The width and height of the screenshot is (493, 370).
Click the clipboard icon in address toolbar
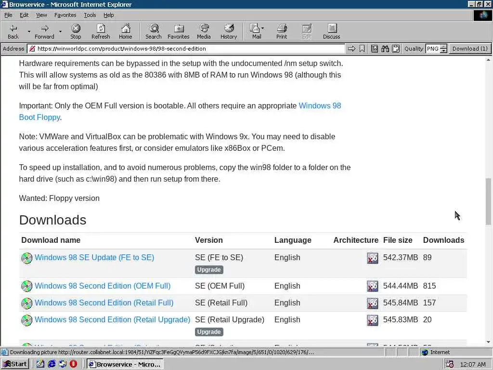(396, 49)
